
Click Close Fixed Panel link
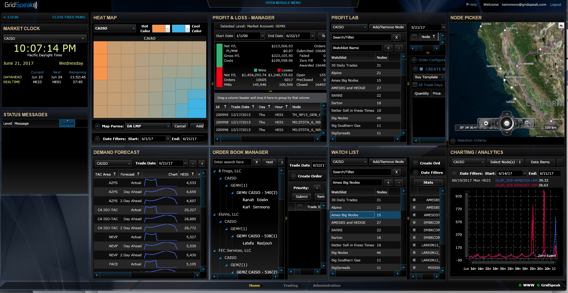pyautogui.click(x=69, y=17)
